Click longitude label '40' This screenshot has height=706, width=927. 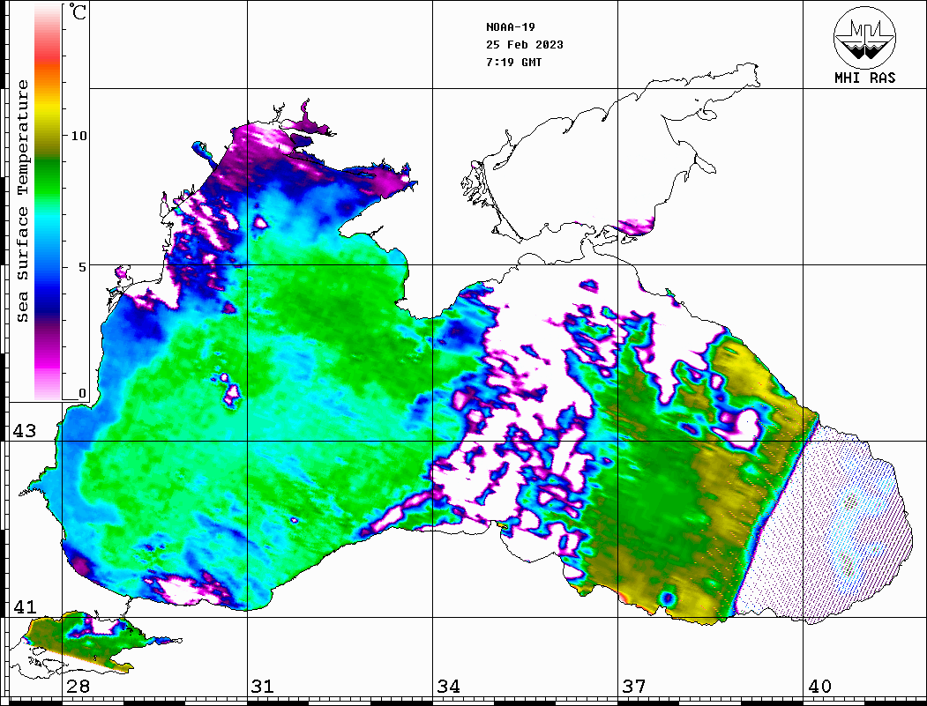pos(819,687)
